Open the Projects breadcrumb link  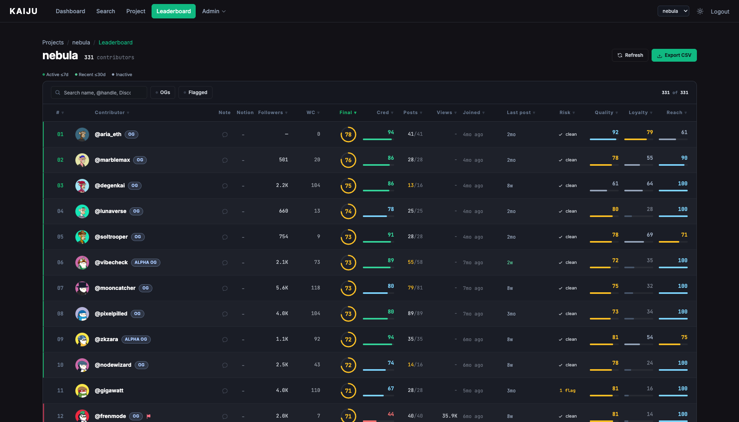[x=53, y=42]
